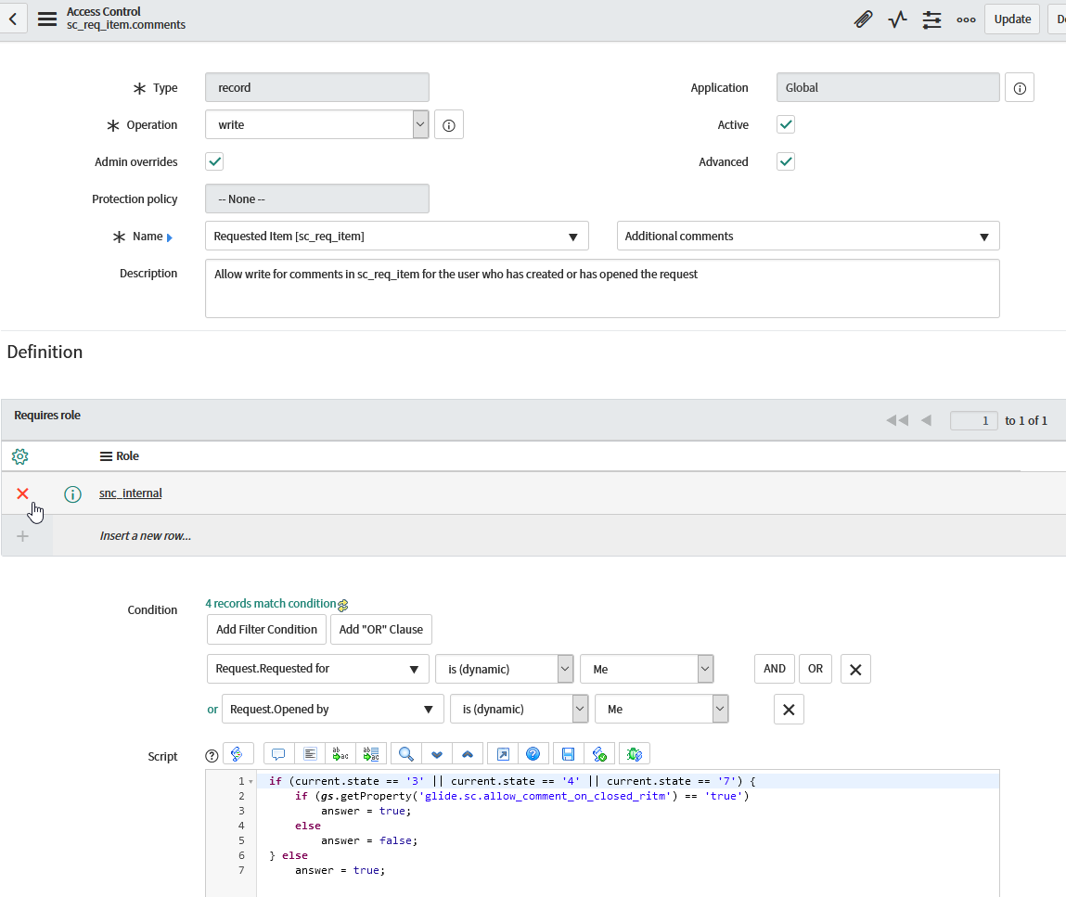Attach a file using the paperclip icon
Image resolution: width=1066 pixels, height=897 pixels.
pos(863,19)
